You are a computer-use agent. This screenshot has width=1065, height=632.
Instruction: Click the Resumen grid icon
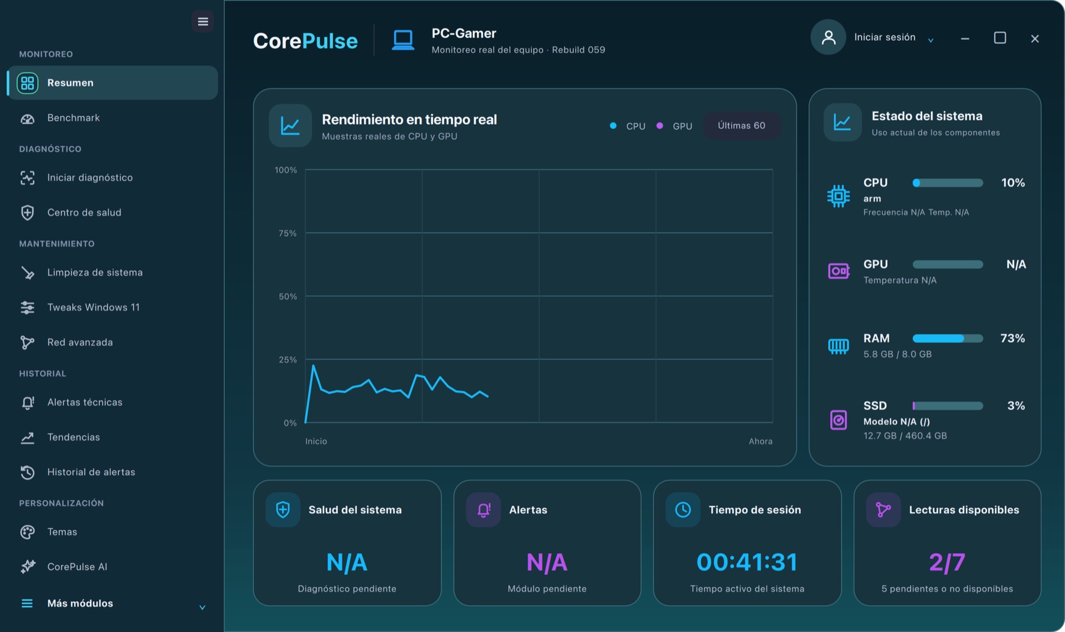(x=28, y=83)
